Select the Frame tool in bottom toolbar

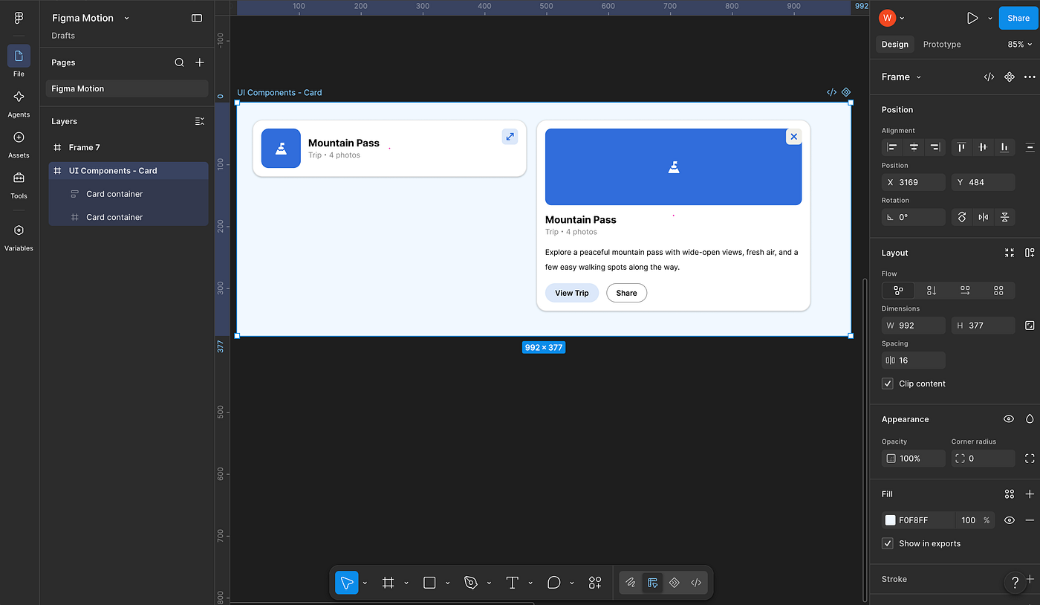(x=388, y=583)
